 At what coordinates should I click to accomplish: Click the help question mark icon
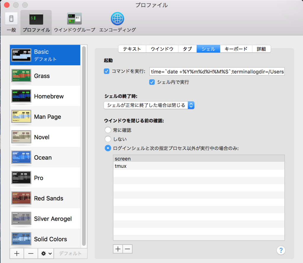click(x=281, y=250)
